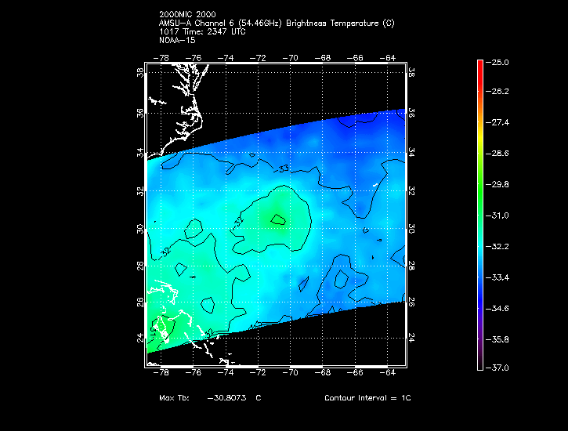Click the 'Max Tb:' label
This screenshot has height=431, width=568.
[174, 397]
